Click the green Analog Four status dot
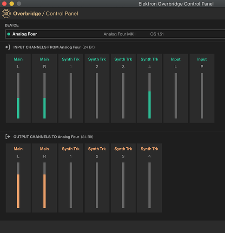Image resolution: width=225 pixels, height=233 pixels. click(9, 34)
